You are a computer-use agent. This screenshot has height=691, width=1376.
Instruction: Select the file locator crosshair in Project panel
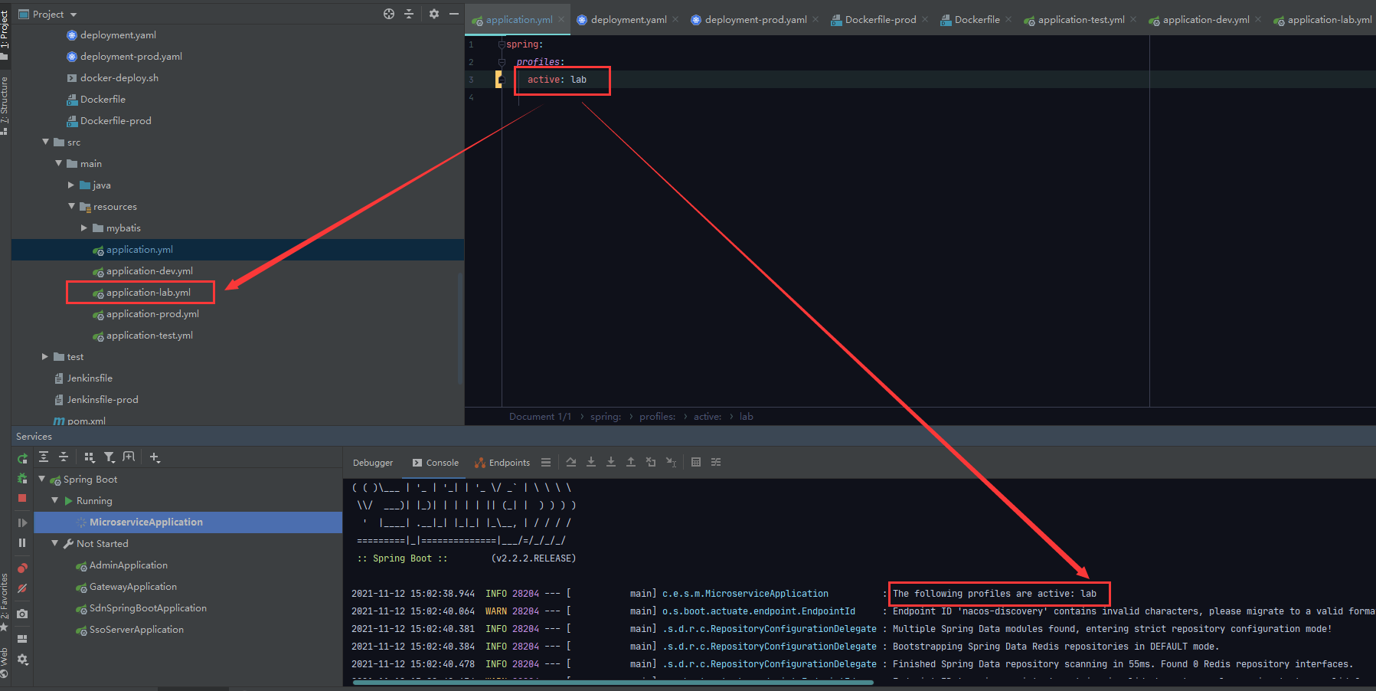click(x=389, y=13)
